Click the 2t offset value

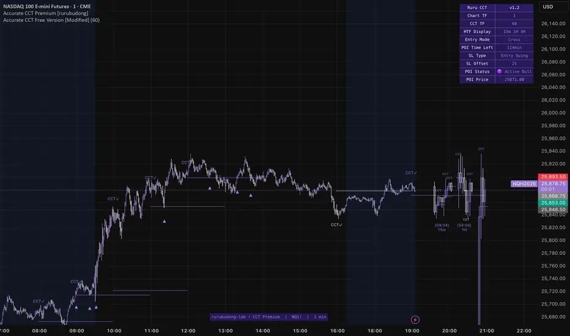pyautogui.click(x=514, y=64)
